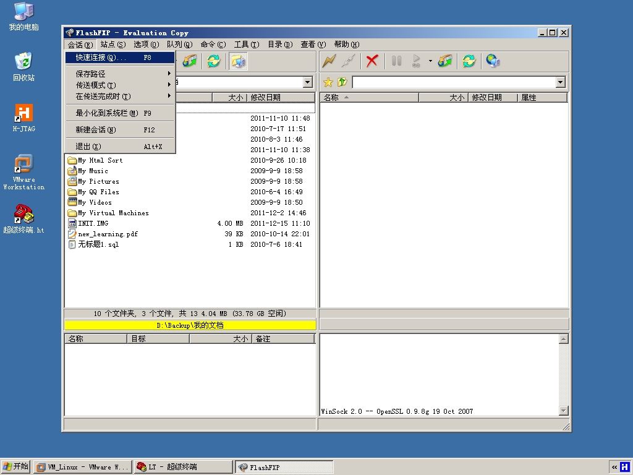Open the 帮助 menu
The width and height of the screenshot is (633, 475).
tap(347, 45)
